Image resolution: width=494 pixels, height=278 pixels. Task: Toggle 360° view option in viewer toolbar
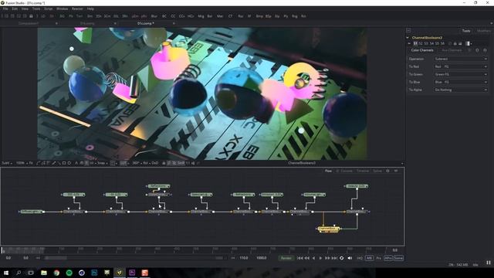tap(136, 163)
